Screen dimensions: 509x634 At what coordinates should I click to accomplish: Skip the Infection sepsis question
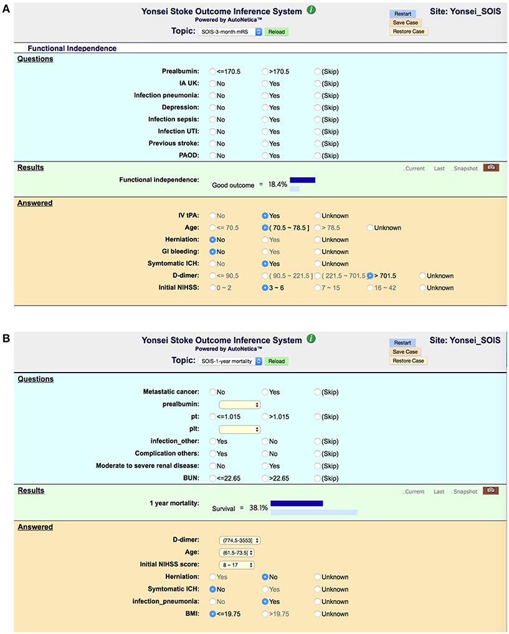coord(317,120)
